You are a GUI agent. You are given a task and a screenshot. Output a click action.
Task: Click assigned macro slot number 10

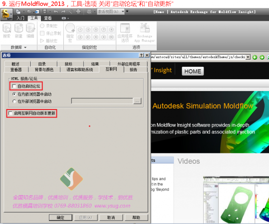coord(111,37)
